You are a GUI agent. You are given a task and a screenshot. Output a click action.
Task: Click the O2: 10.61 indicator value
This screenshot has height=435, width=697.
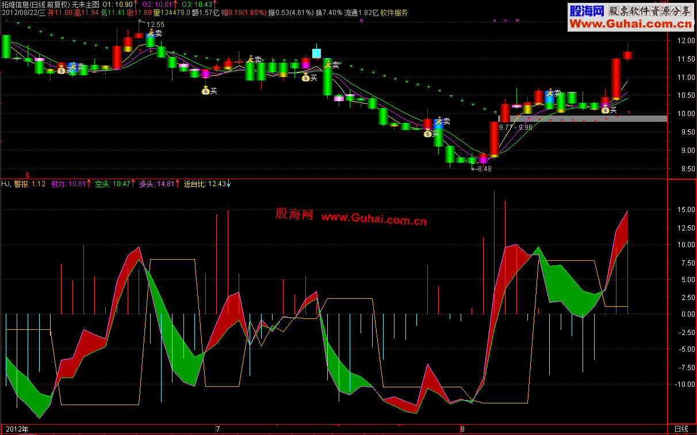point(156,5)
